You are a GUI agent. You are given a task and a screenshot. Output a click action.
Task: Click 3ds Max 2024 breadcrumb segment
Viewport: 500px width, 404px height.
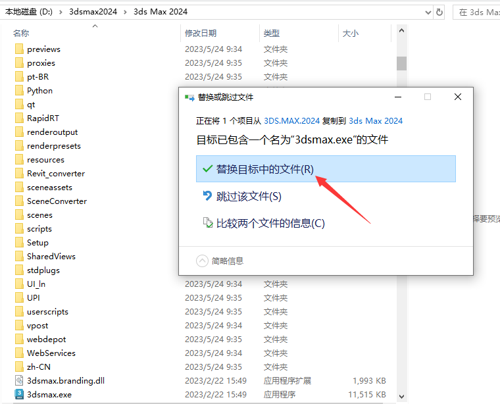tap(161, 12)
